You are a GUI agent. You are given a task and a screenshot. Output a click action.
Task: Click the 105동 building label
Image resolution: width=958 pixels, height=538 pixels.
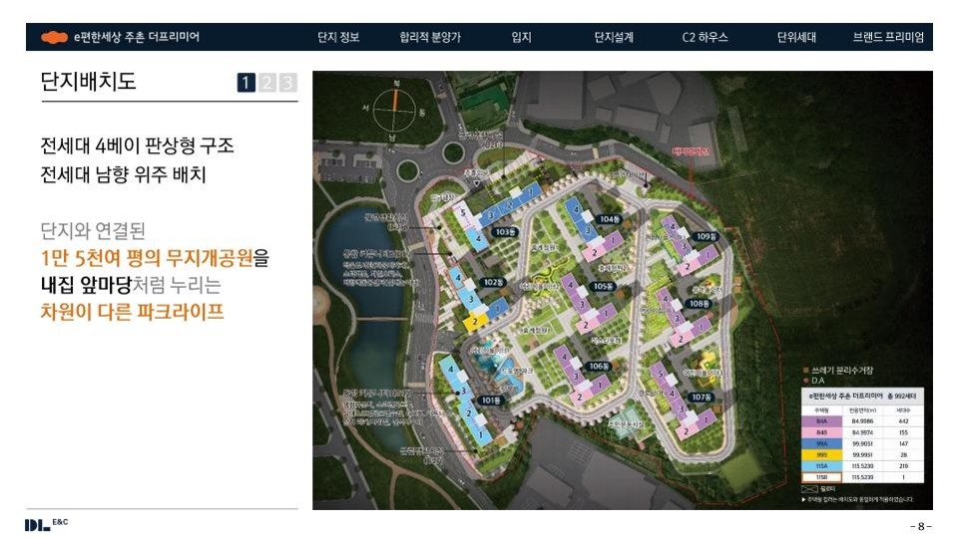coord(603,286)
